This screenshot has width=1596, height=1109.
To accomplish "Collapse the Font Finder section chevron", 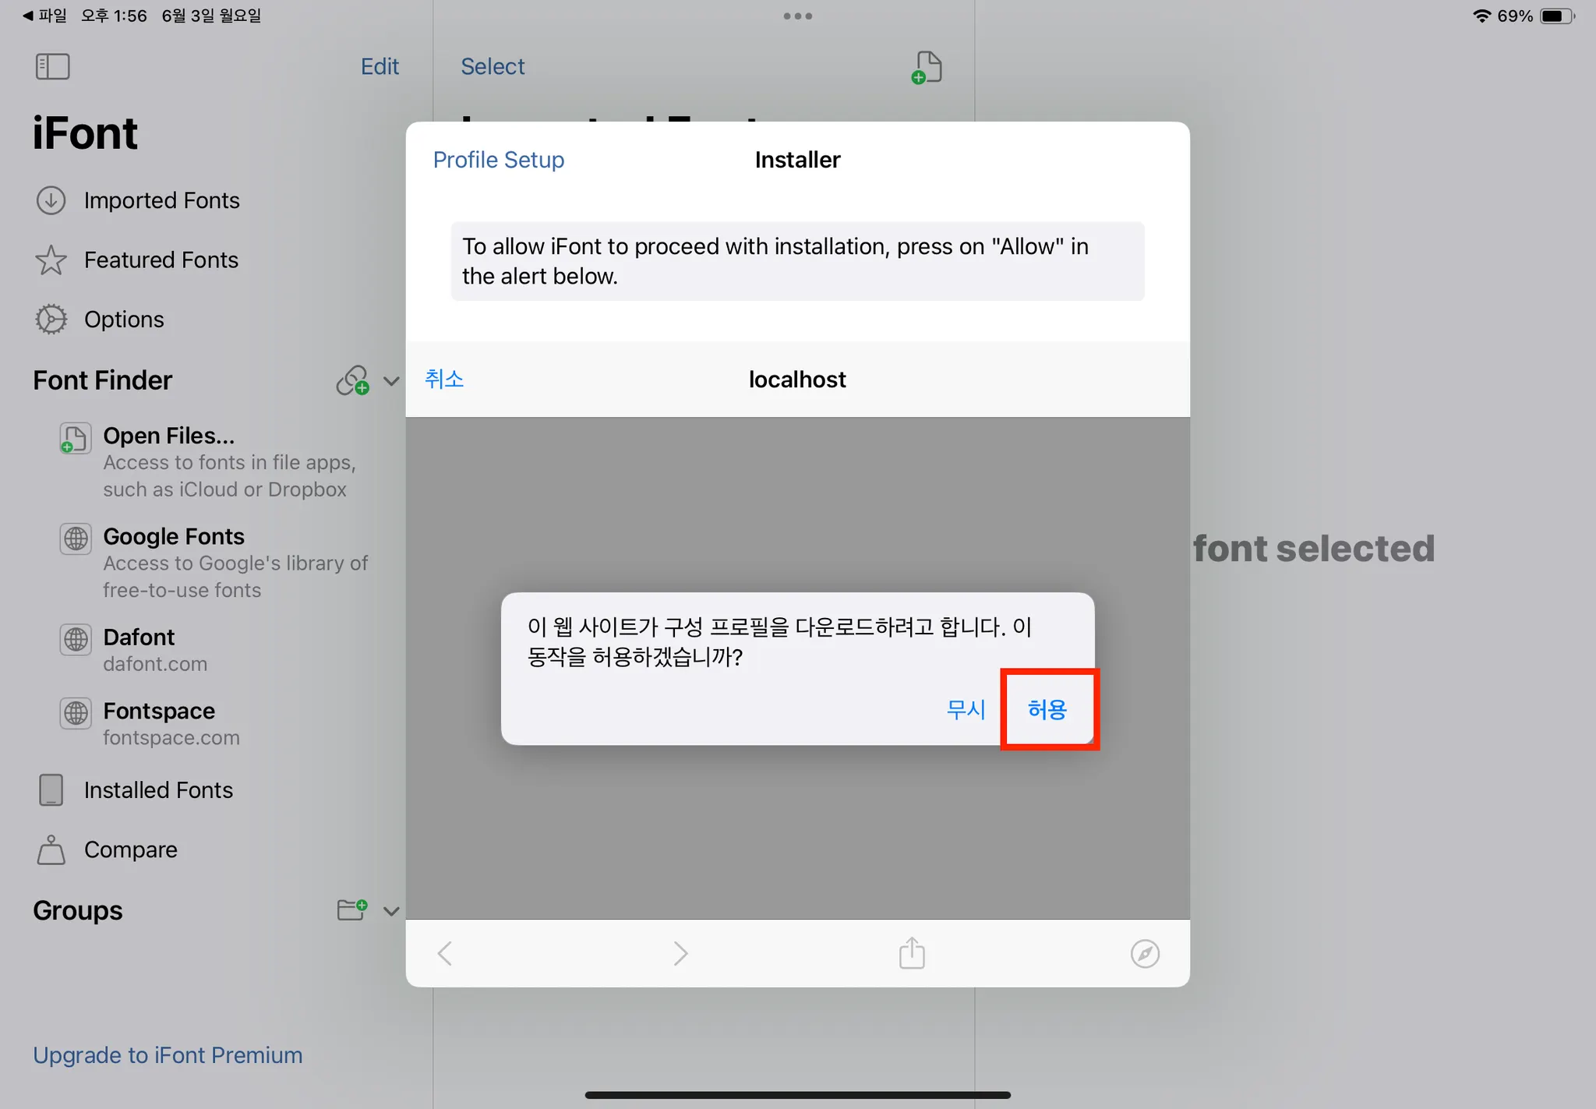I will (x=391, y=381).
